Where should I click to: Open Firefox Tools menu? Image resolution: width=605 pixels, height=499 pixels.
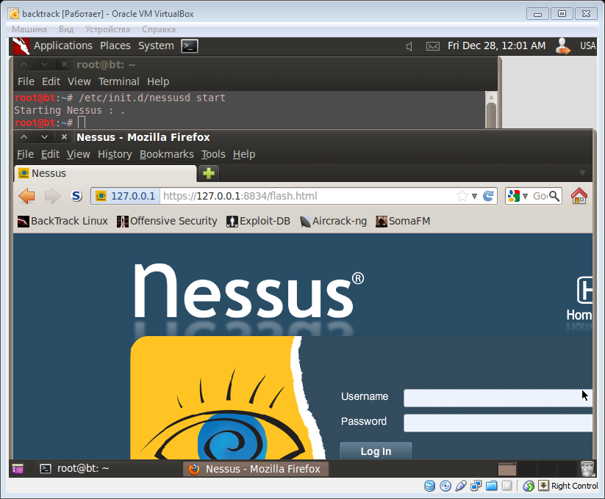pyautogui.click(x=213, y=154)
